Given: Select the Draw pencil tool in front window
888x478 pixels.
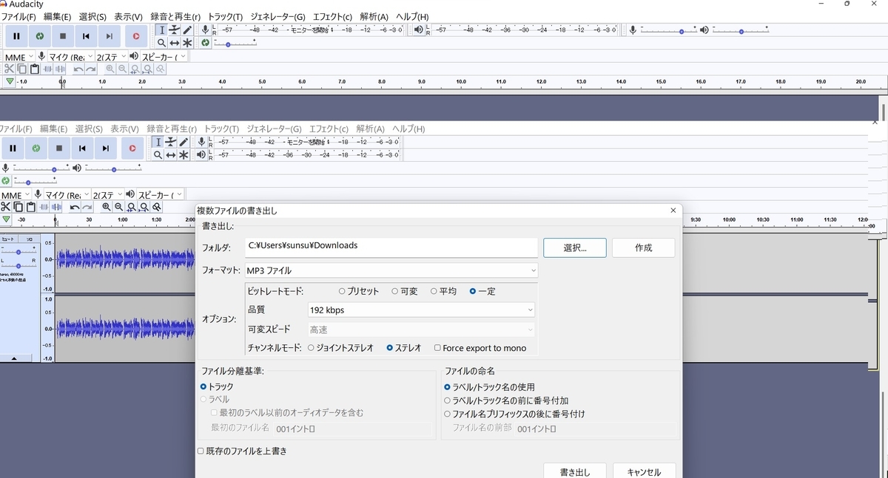Looking at the screenshot, I should pyautogui.click(x=183, y=142).
